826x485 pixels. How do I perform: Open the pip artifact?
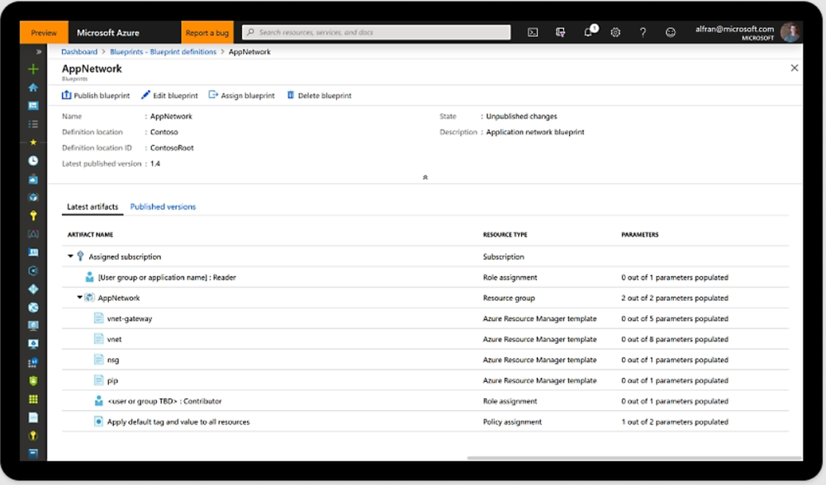(x=112, y=380)
